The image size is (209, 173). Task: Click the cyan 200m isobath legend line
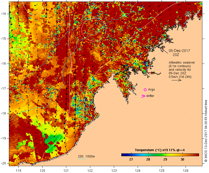[x=82, y=159]
